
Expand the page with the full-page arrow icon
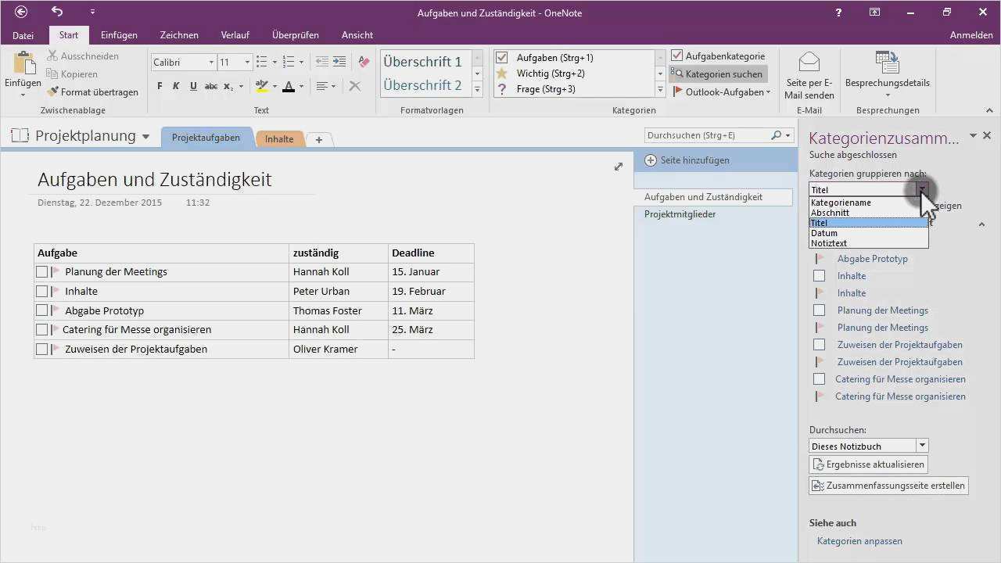[619, 167]
